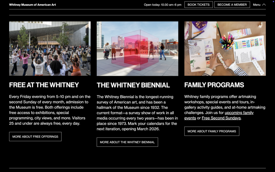The height and width of the screenshot is (172, 275).
Task: Open the outdoor crowd dancing photo thumbnail
Action: click(50, 49)
